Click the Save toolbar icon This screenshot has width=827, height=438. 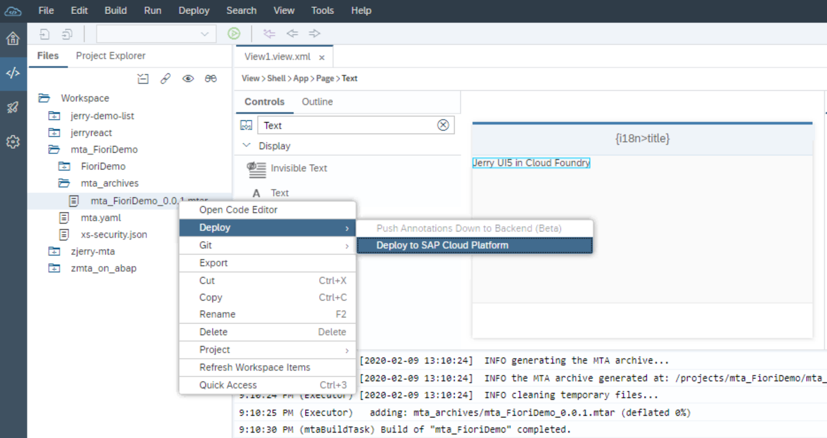[45, 34]
